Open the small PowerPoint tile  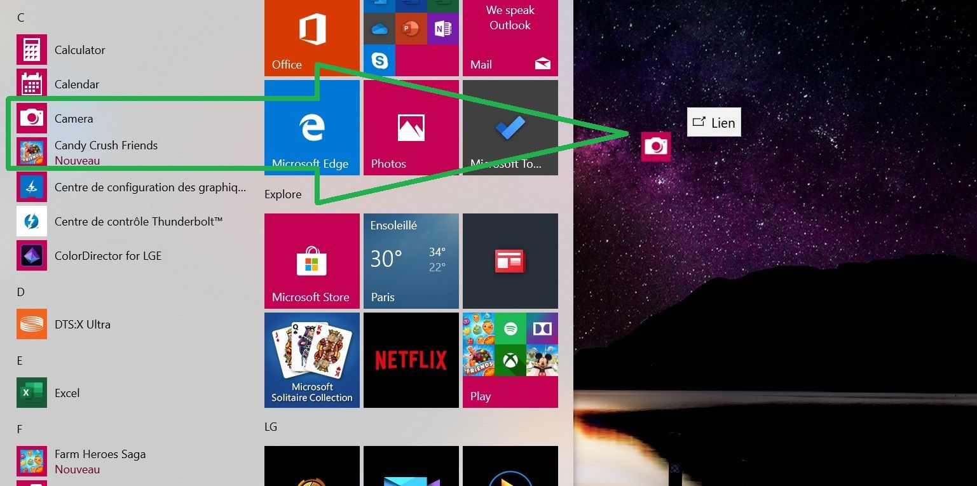pyautogui.click(x=411, y=29)
